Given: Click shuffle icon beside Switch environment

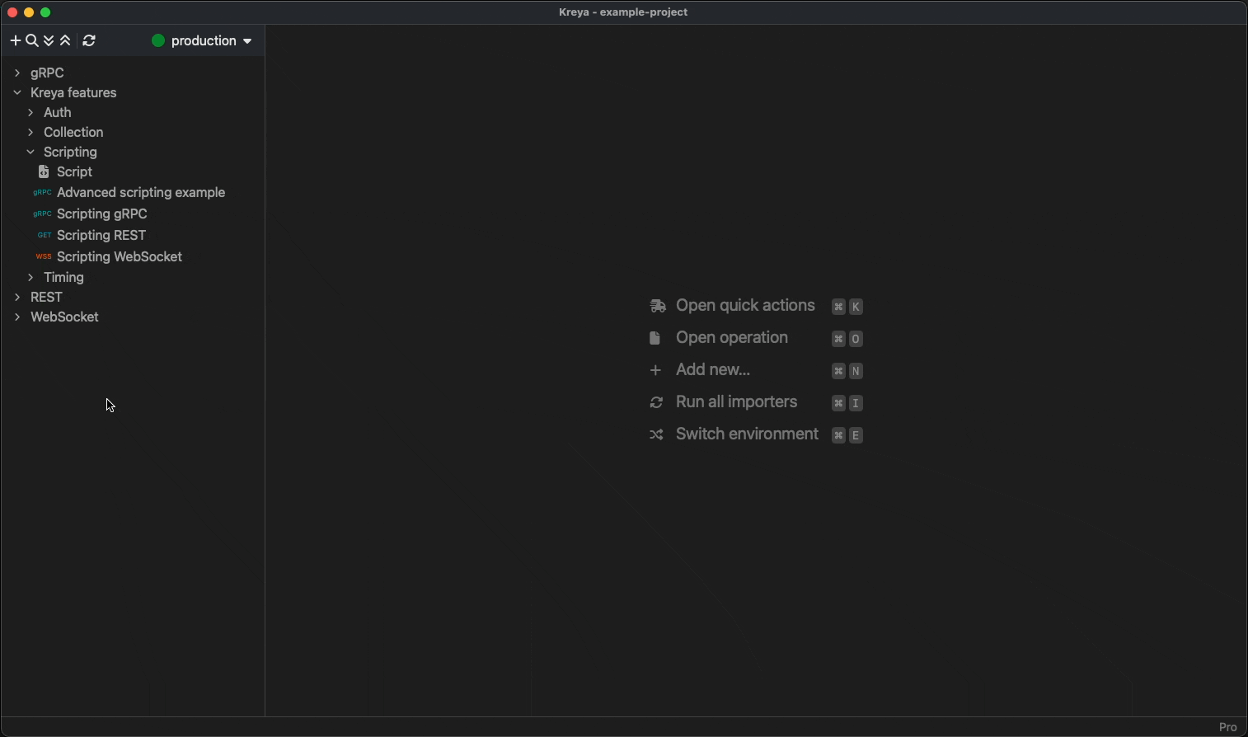Looking at the screenshot, I should [x=656, y=435].
